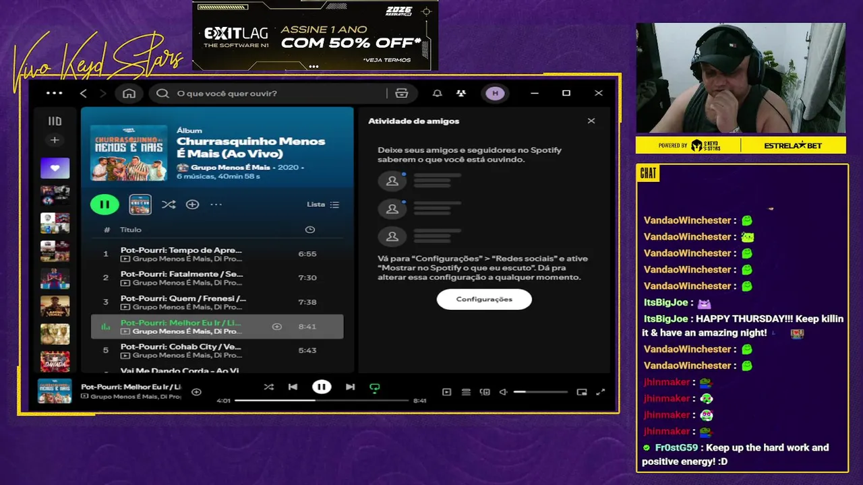Click now-playing cover art thumbnail
Image resolution: width=863 pixels, height=485 pixels.
[x=55, y=391]
